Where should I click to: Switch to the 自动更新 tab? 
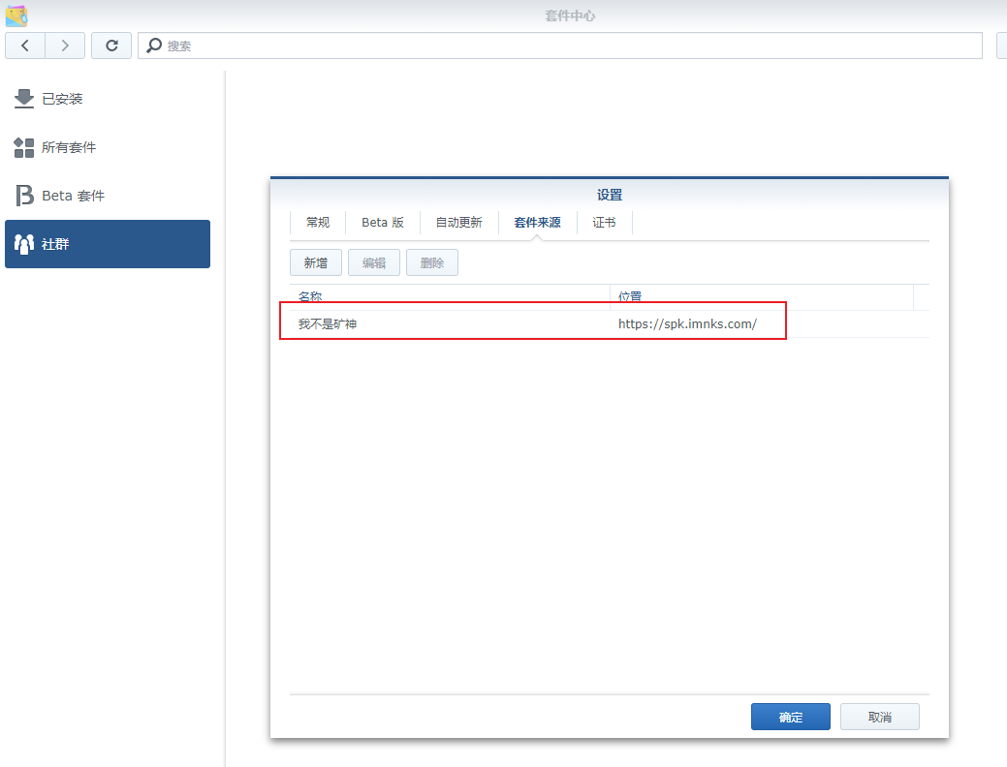point(458,223)
